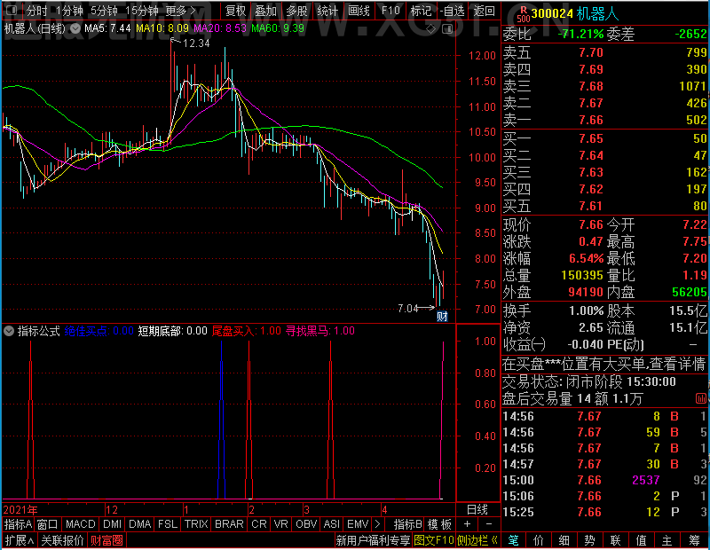Switch to the FSL indicator

[x=168, y=524]
